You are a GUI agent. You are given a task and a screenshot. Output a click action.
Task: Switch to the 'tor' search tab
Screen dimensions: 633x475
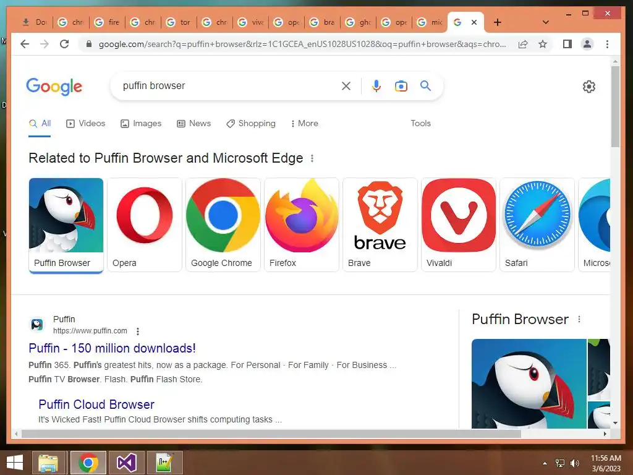179,22
